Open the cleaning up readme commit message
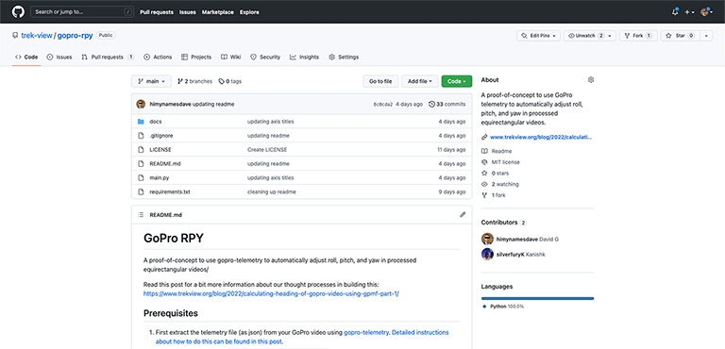The width and height of the screenshot is (725, 349). tap(272, 191)
